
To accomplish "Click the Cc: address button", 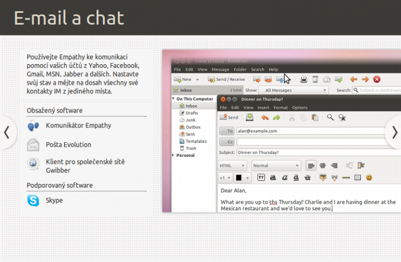I will tap(227, 142).
